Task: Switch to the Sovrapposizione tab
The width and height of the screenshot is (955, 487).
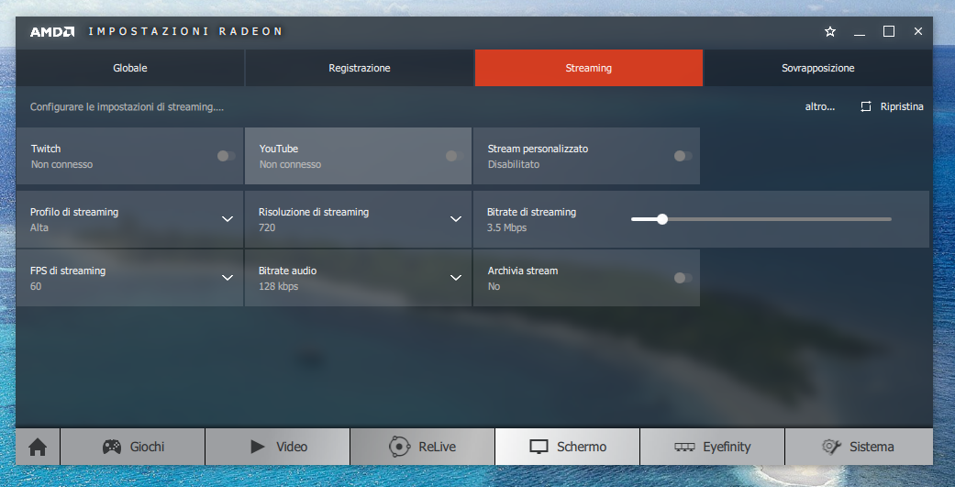Action: 818,68
